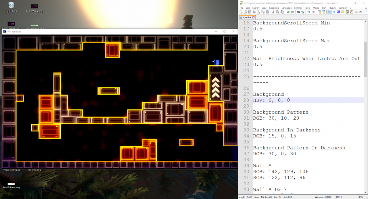Click the UTF-8 encoding status bar field
The image size is (368, 199).
[x=339, y=197]
